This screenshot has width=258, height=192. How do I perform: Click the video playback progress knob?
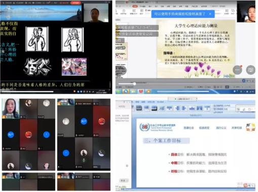pos(134,84)
